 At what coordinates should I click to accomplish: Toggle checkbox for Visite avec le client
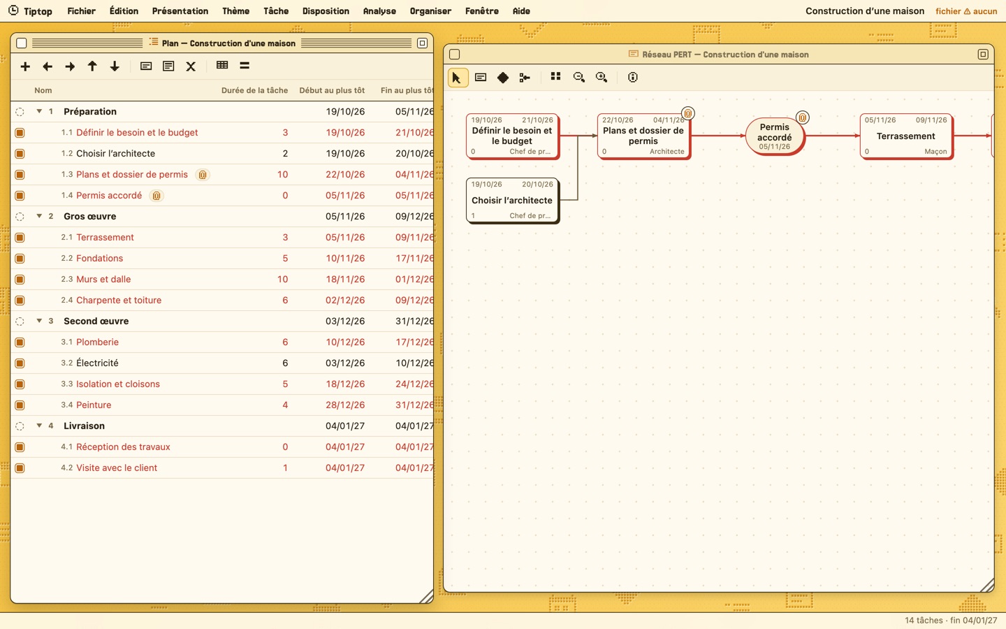coord(20,468)
